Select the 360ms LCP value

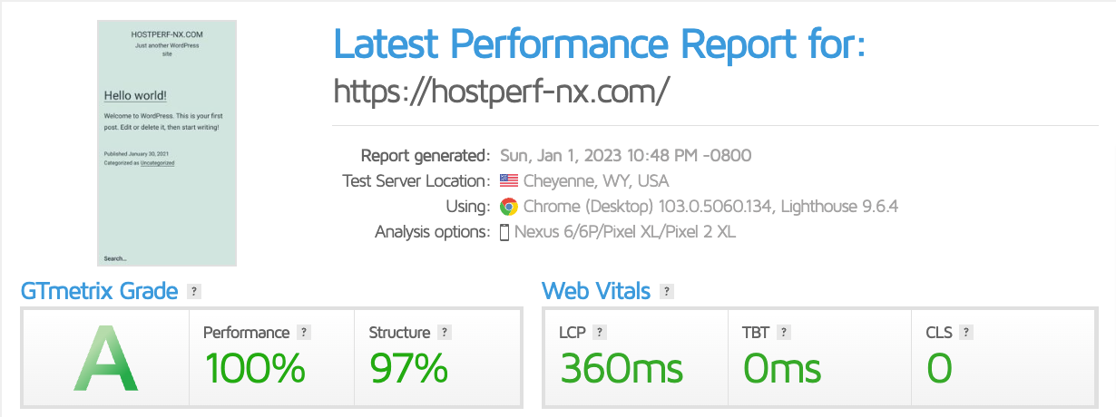coord(622,368)
